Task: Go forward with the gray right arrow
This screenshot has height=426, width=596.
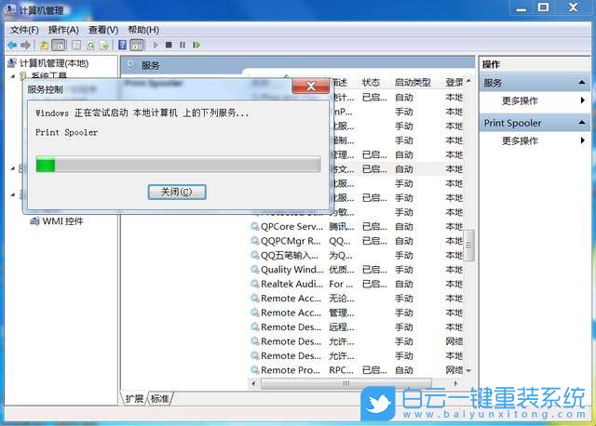Action: tap(25, 46)
